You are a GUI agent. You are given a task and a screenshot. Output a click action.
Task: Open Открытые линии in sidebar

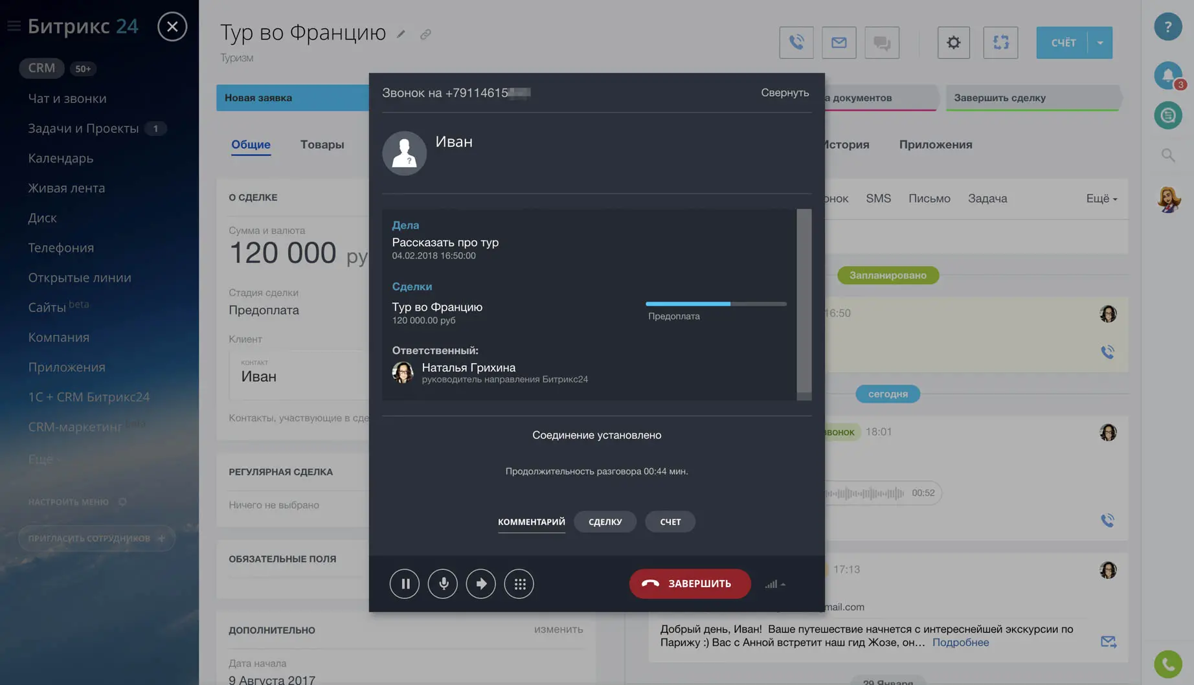pyautogui.click(x=80, y=277)
